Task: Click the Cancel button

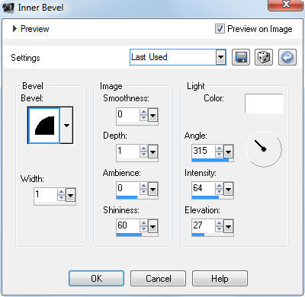Action: coord(158,279)
